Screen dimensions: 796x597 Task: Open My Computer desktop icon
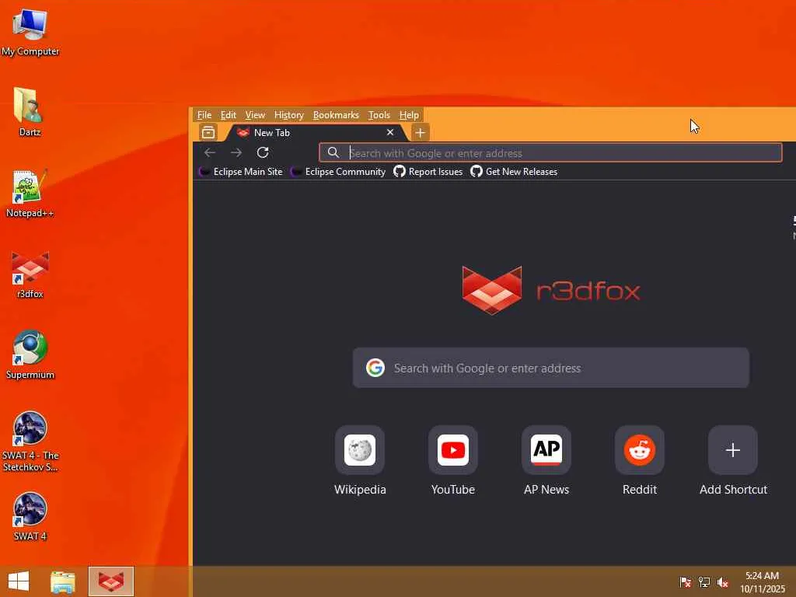(x=30, y=31)
